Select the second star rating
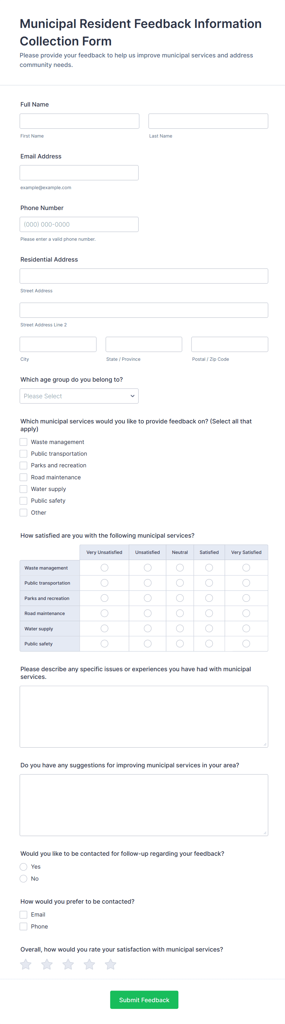This screenshot has height=1024, width=285. (x=47, y=964)
